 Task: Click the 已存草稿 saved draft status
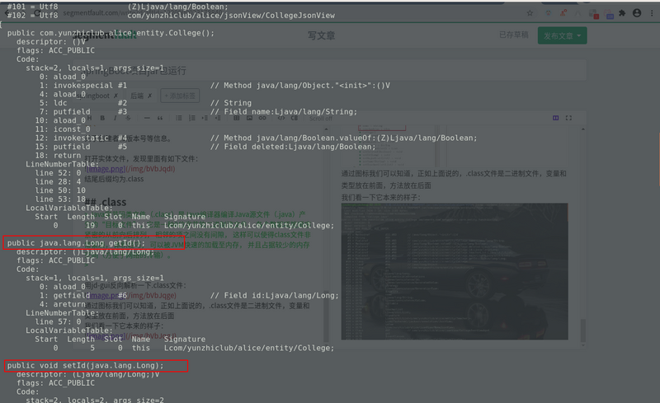click(513, 35)
